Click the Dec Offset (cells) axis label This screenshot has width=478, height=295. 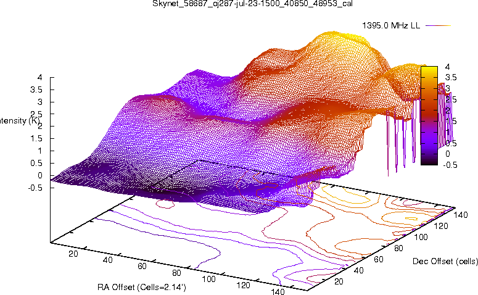tap(445, 261)
